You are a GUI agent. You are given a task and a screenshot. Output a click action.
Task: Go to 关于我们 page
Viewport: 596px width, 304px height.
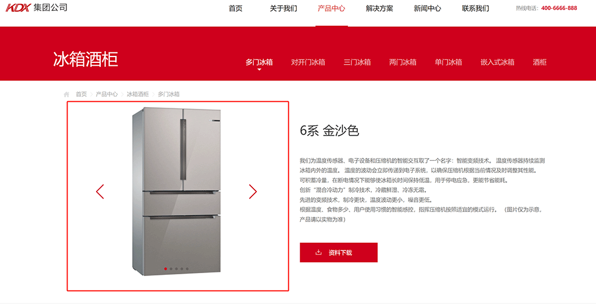click(283, 8)
